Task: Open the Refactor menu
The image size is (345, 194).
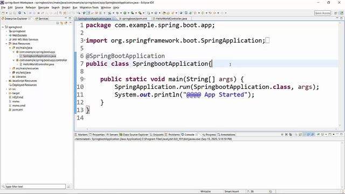Action: tap(31, 8)
